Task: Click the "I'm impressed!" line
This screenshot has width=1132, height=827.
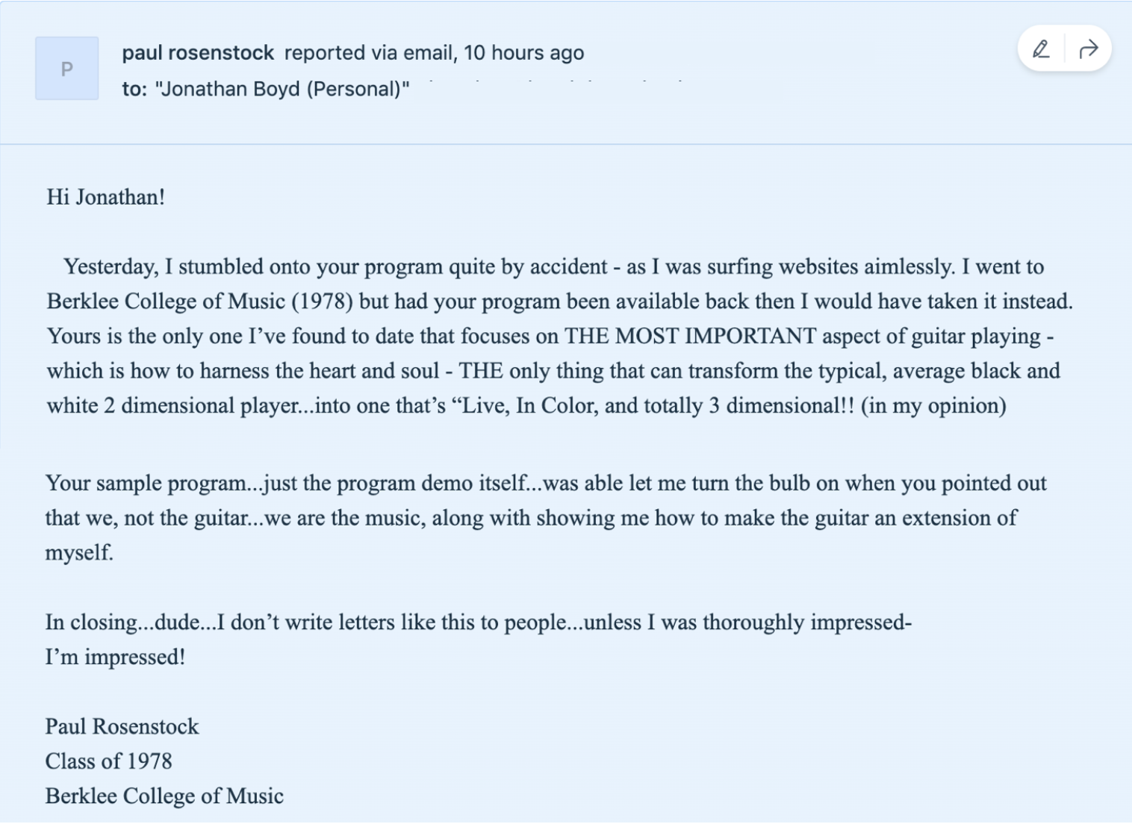Action: [115, 657]
